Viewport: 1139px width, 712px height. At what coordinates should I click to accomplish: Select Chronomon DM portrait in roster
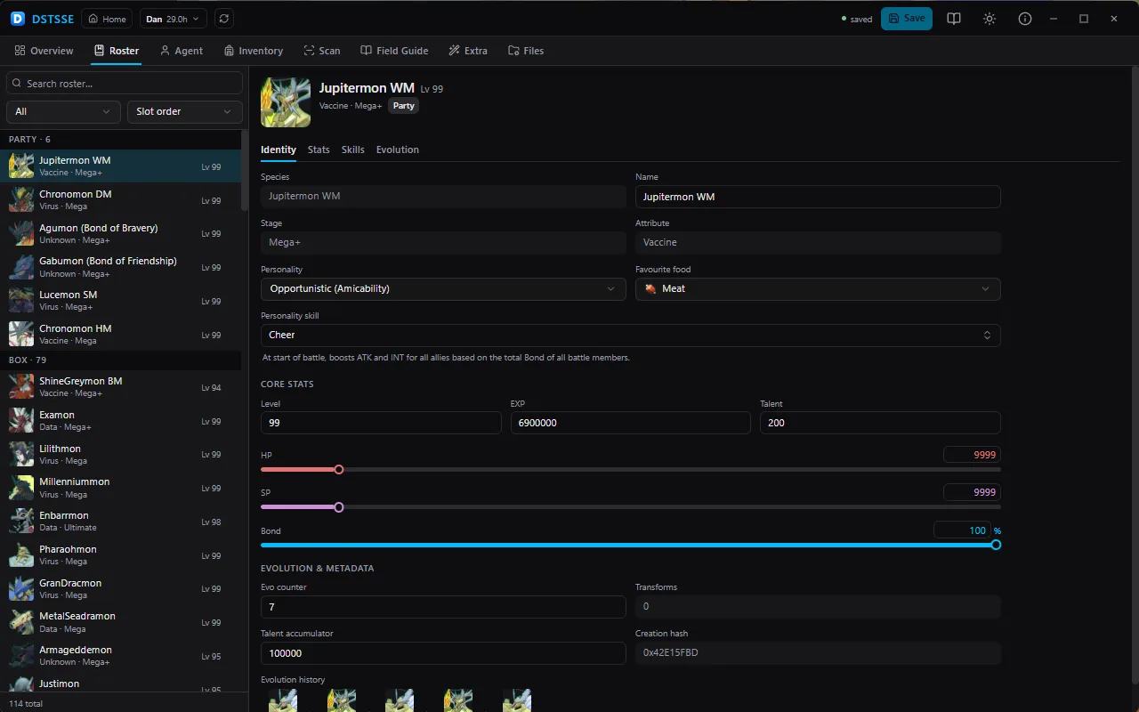click(x=21, y=200)
